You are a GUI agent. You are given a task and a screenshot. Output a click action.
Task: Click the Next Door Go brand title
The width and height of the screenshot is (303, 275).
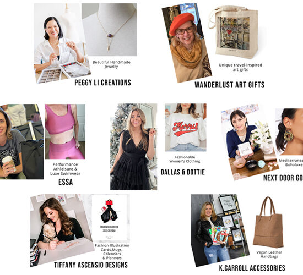tap(283, 178)
